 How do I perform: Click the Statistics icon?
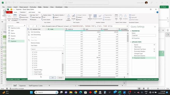[90, 16]
